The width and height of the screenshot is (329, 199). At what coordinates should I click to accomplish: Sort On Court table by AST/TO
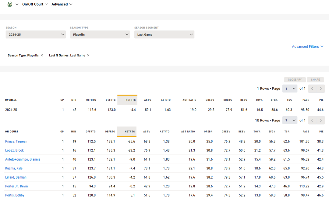point(164,132)
